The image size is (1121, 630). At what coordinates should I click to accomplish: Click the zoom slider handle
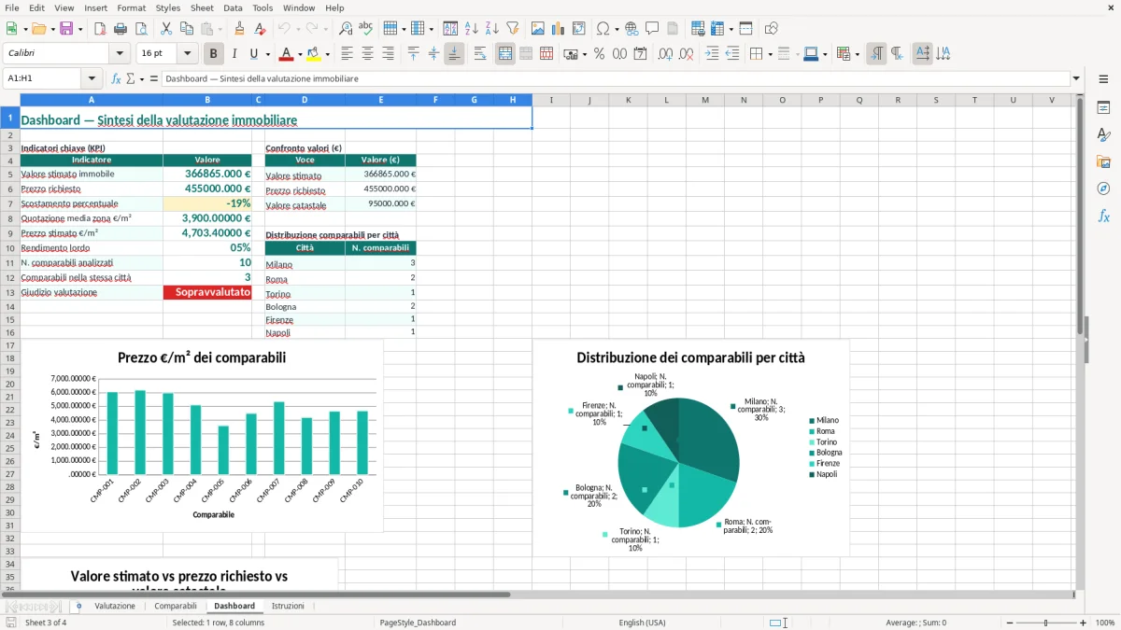pyautogui.click(x=1046, y=623)
